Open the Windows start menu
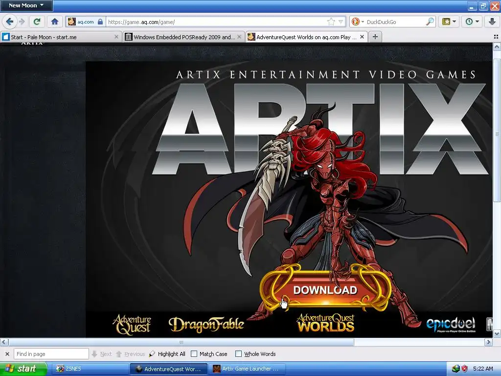The height and width of the screenshot is (376, 501). 23,369
